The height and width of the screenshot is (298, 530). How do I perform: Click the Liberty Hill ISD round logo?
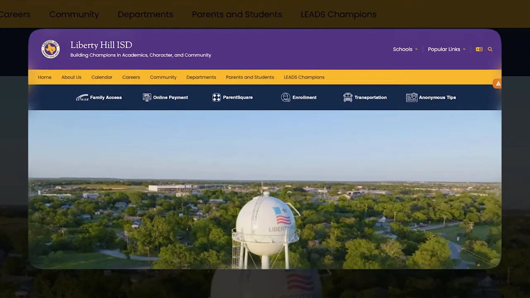pos(51,49)
